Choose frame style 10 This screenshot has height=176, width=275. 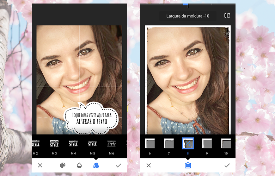pos(226,147)
